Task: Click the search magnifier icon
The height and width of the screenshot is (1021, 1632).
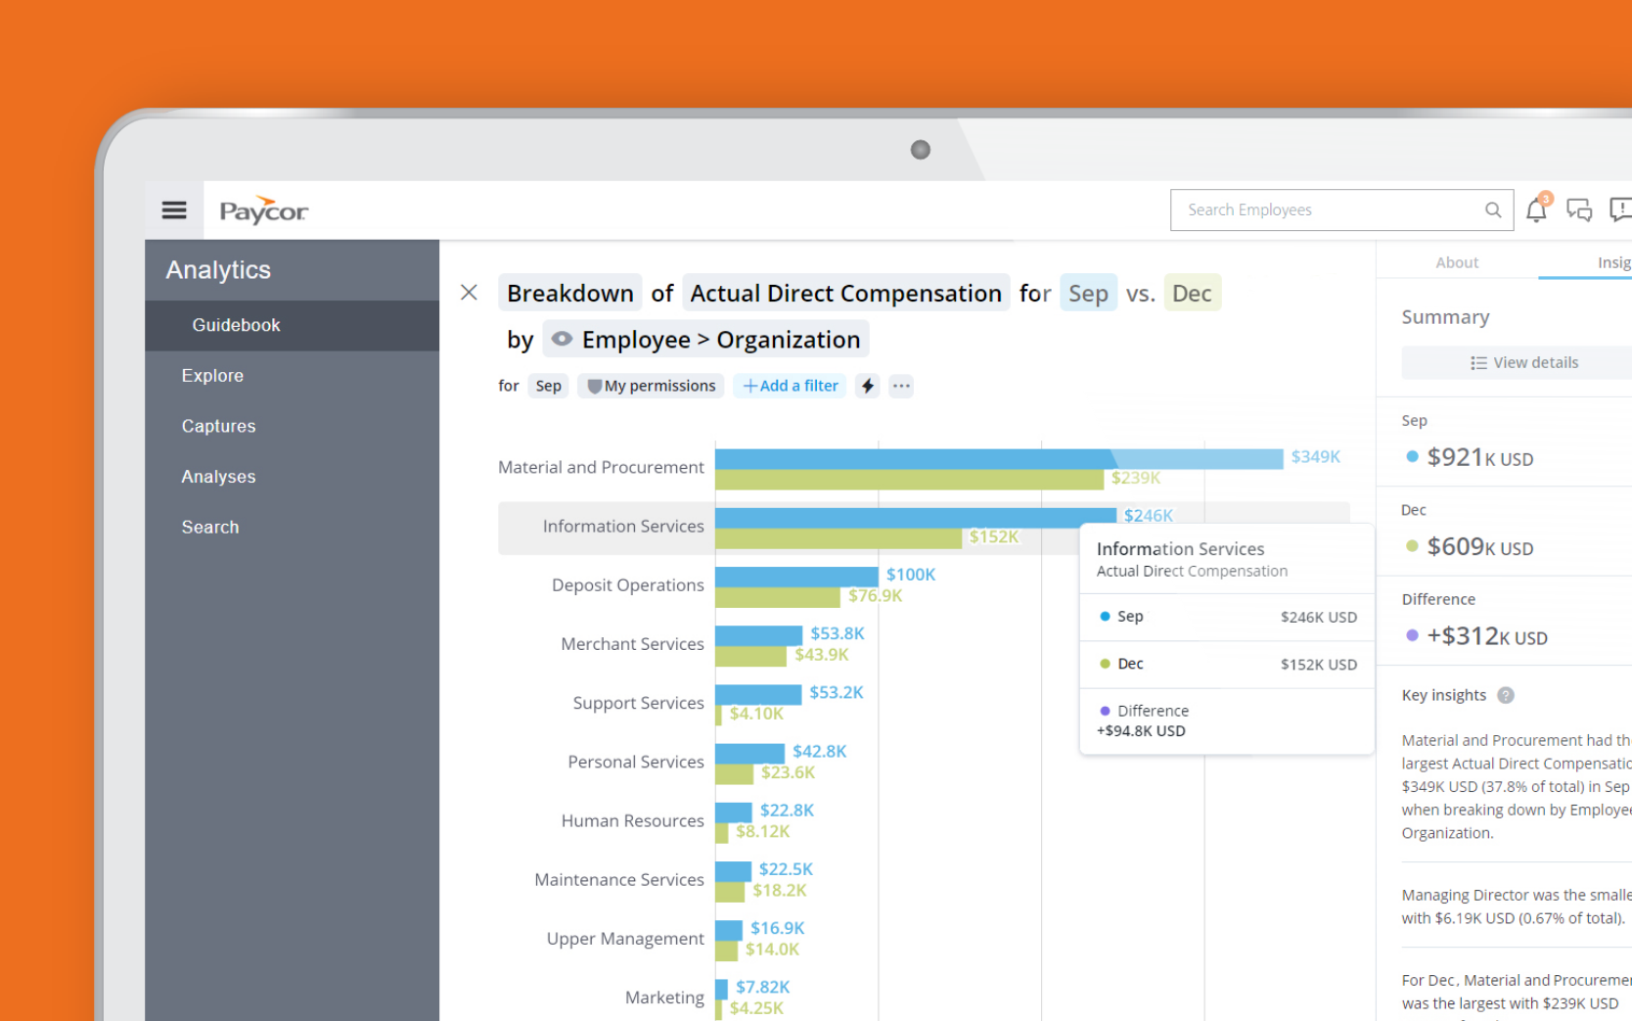Action: coord(1493,209)
